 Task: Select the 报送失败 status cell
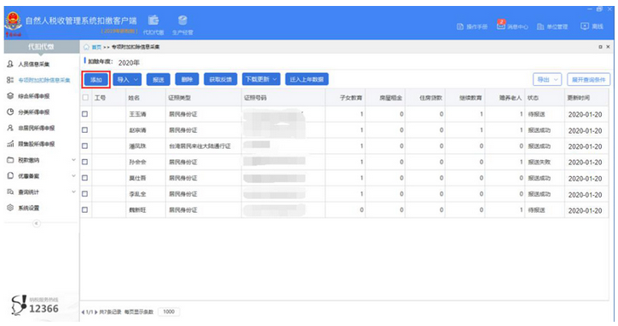(540, 162)
